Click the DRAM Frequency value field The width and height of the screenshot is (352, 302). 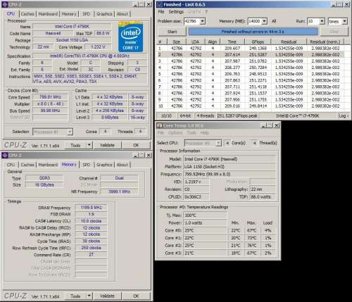[91, 208]
